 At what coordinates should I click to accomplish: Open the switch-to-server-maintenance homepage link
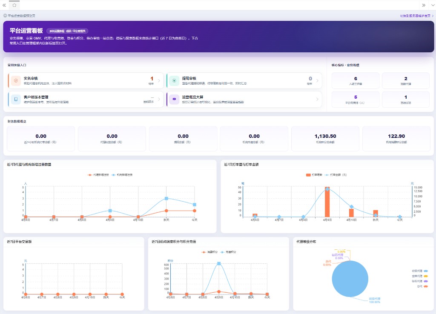point(416,16)
